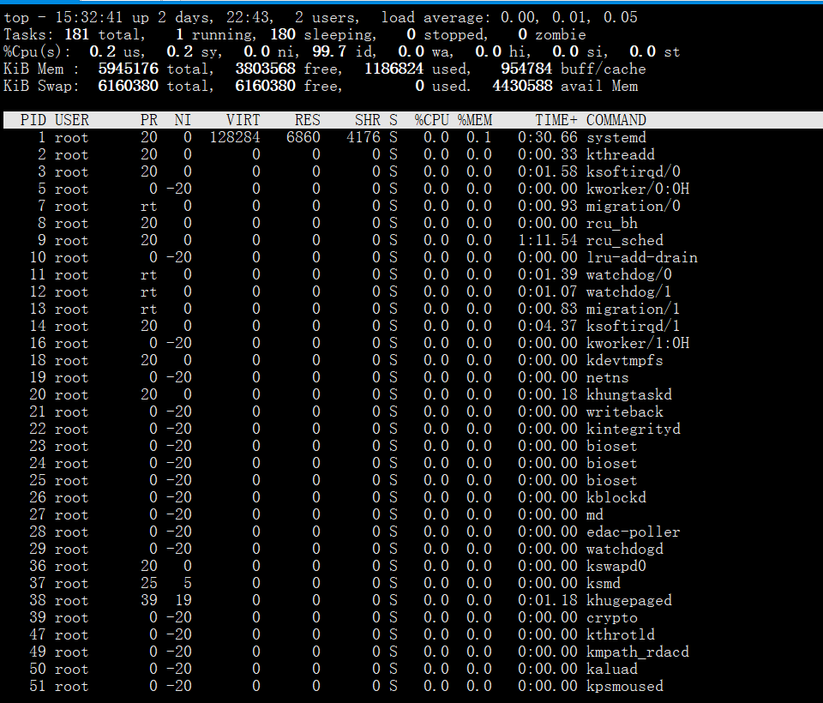The width and height of the screenshot is (823, 703).
Task: Click the 3803568 free memory value
Action: pyautogui.click(x=265, y=69)
